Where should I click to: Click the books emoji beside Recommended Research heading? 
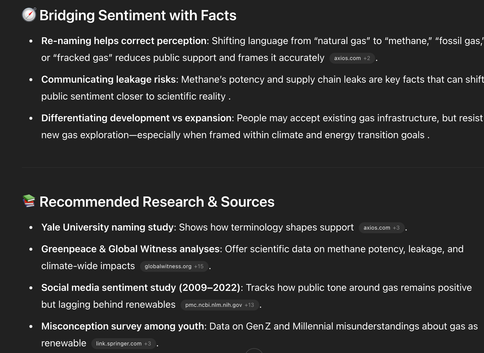(29, 201)
